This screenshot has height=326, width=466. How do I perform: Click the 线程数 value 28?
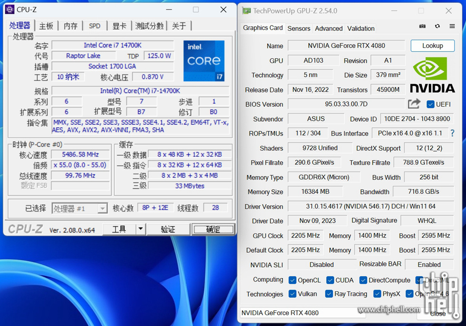(215, 208)
